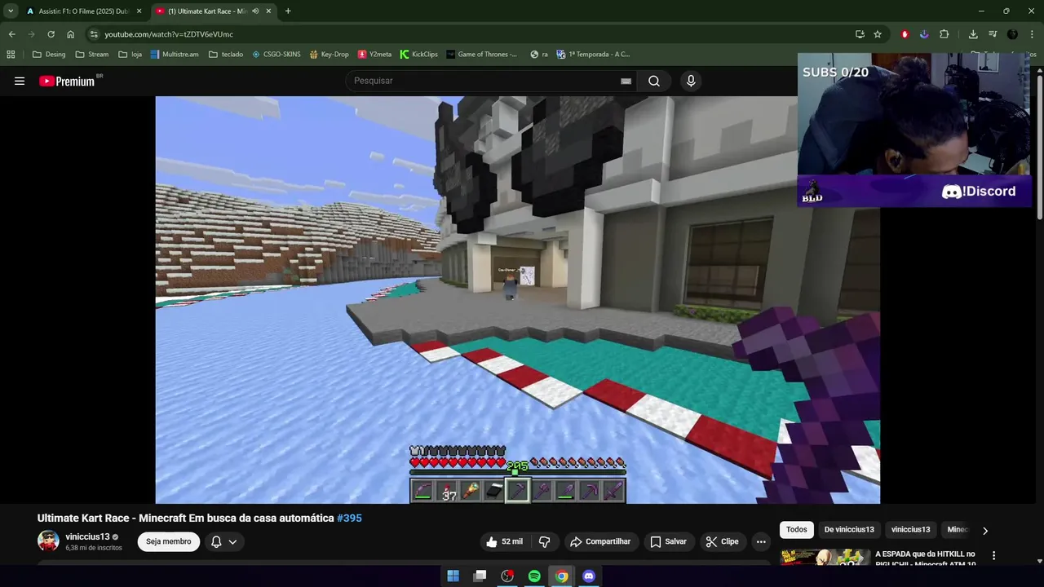Open the YouTube guide hamburger menu

20,81
